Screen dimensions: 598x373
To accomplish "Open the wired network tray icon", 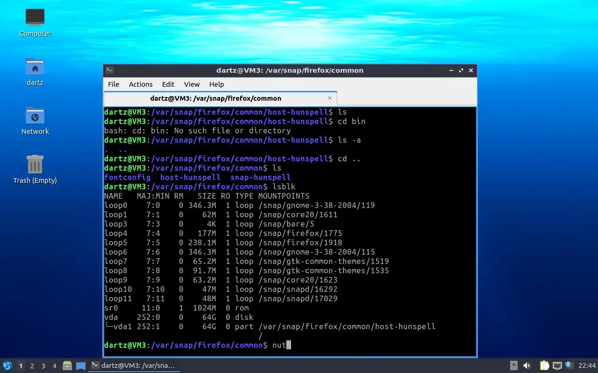I will click(x=557, y=366).
